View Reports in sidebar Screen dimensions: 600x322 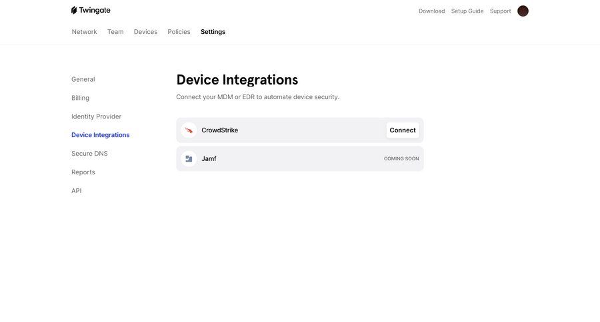(83, 172)
